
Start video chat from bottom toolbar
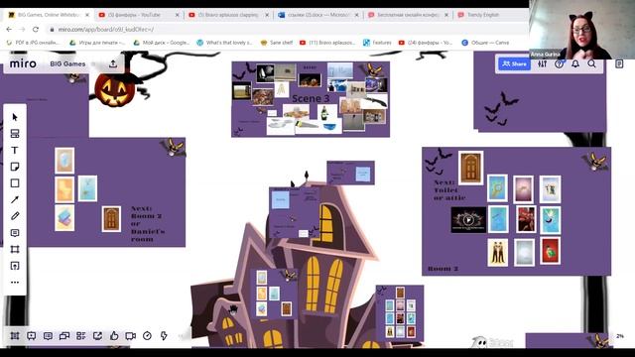[130, 335]
